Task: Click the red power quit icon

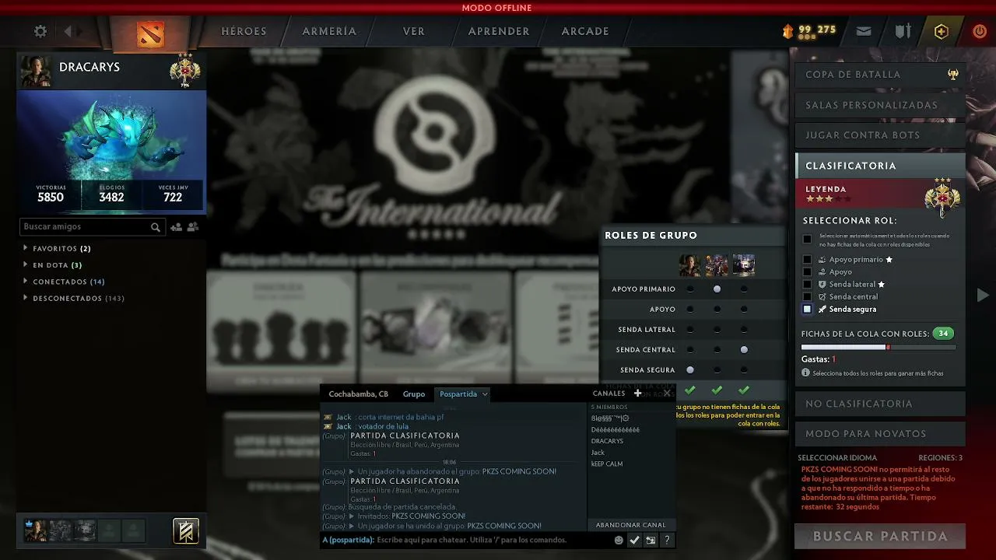Action: pos(979,32)
